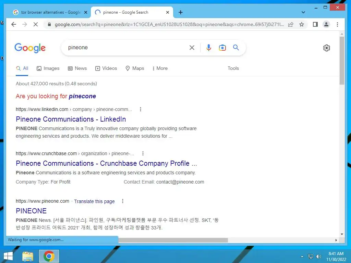Open the network tray icon
This screenshot has width=351, height=263.
tap(311, 256)
